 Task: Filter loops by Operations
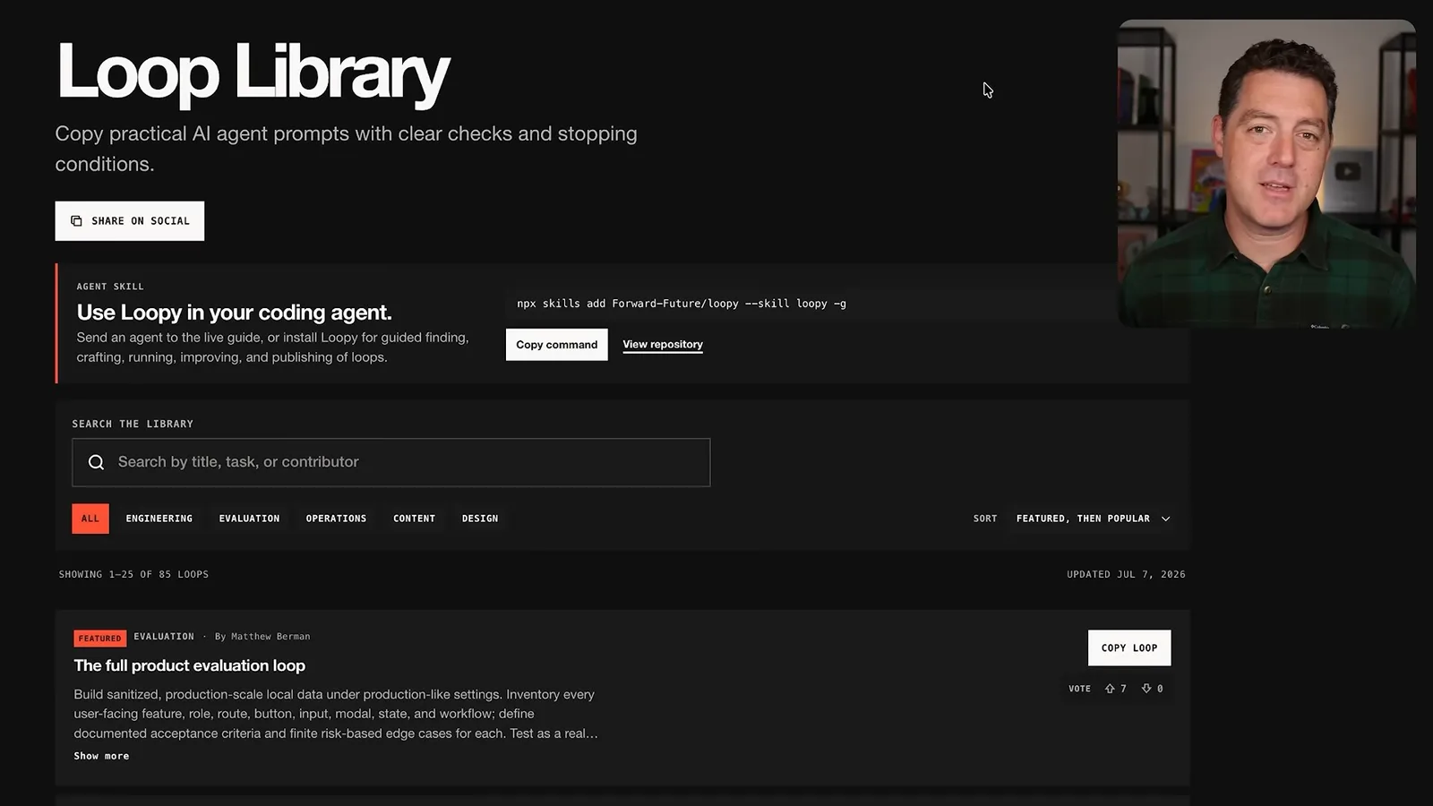point(336,519)
